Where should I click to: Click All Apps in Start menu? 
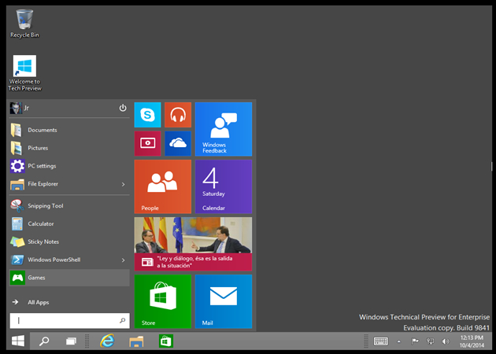(x=39, y=302)
